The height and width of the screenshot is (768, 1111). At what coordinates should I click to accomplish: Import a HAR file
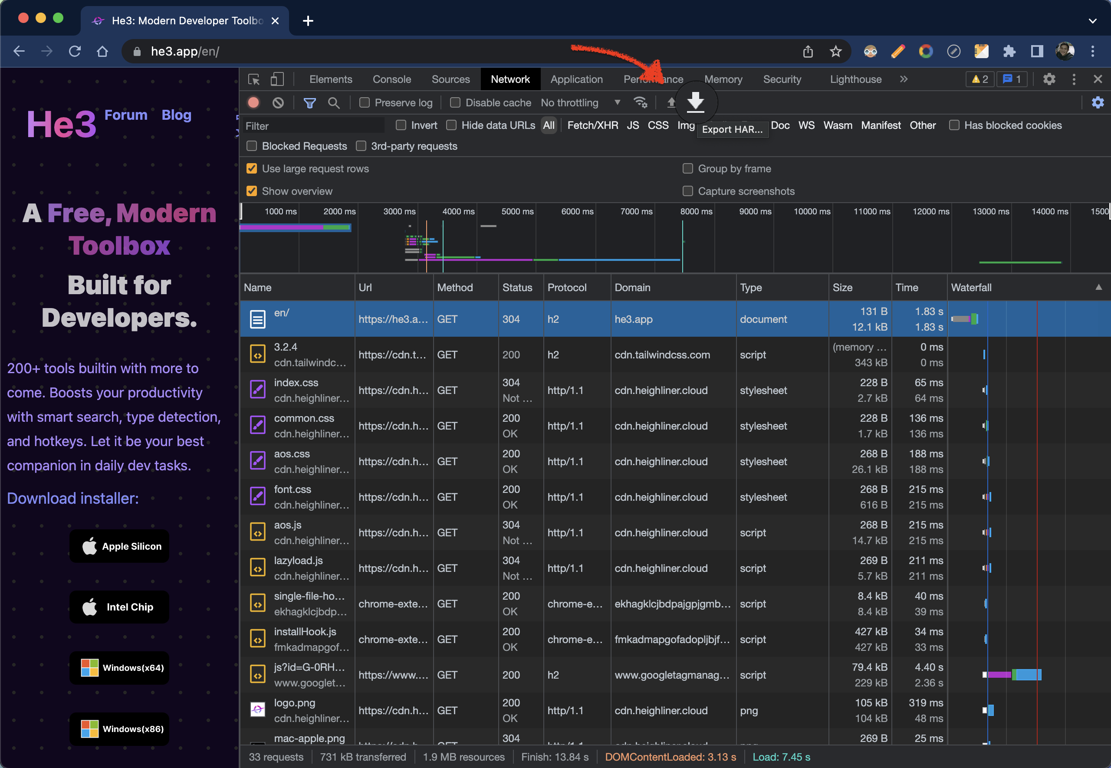click(x=672, y=102)
